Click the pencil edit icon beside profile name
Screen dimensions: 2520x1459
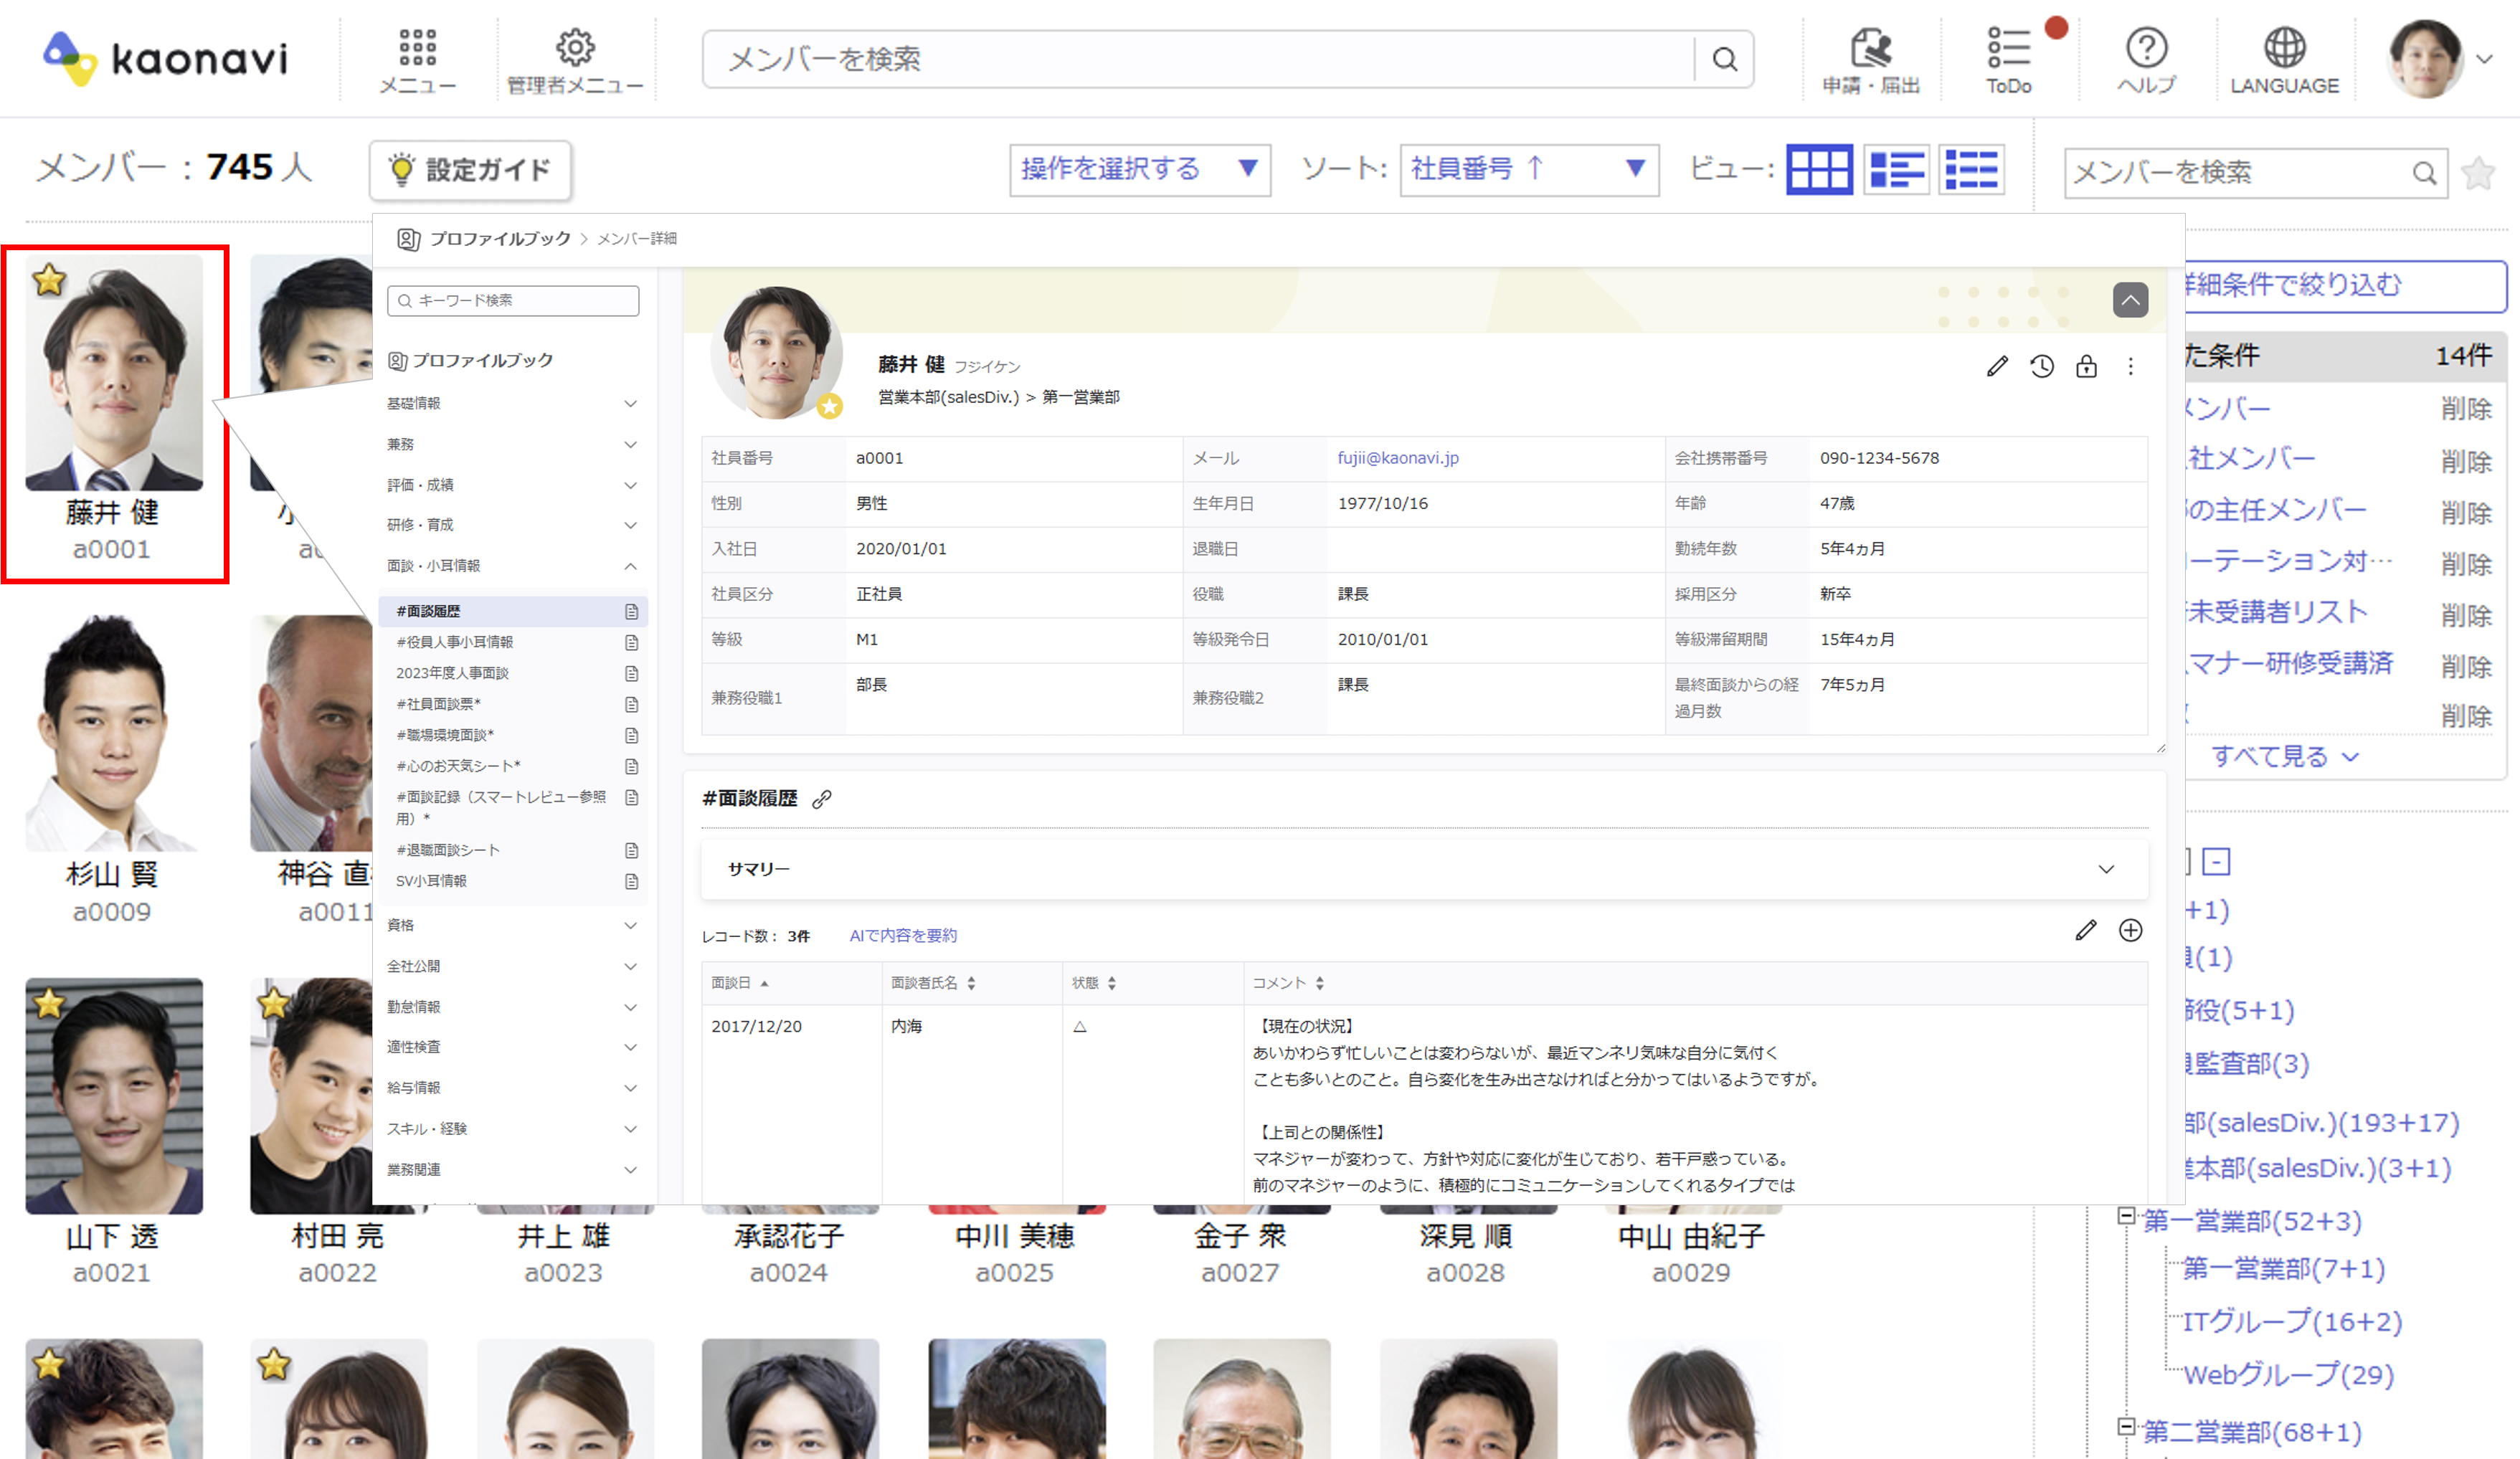pyautogui.click(x=1997, y=367)
